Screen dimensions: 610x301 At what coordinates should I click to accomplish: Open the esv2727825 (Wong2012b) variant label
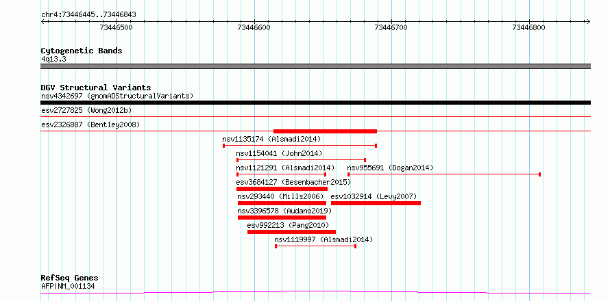pyautogui.click(x=86, y=110)
